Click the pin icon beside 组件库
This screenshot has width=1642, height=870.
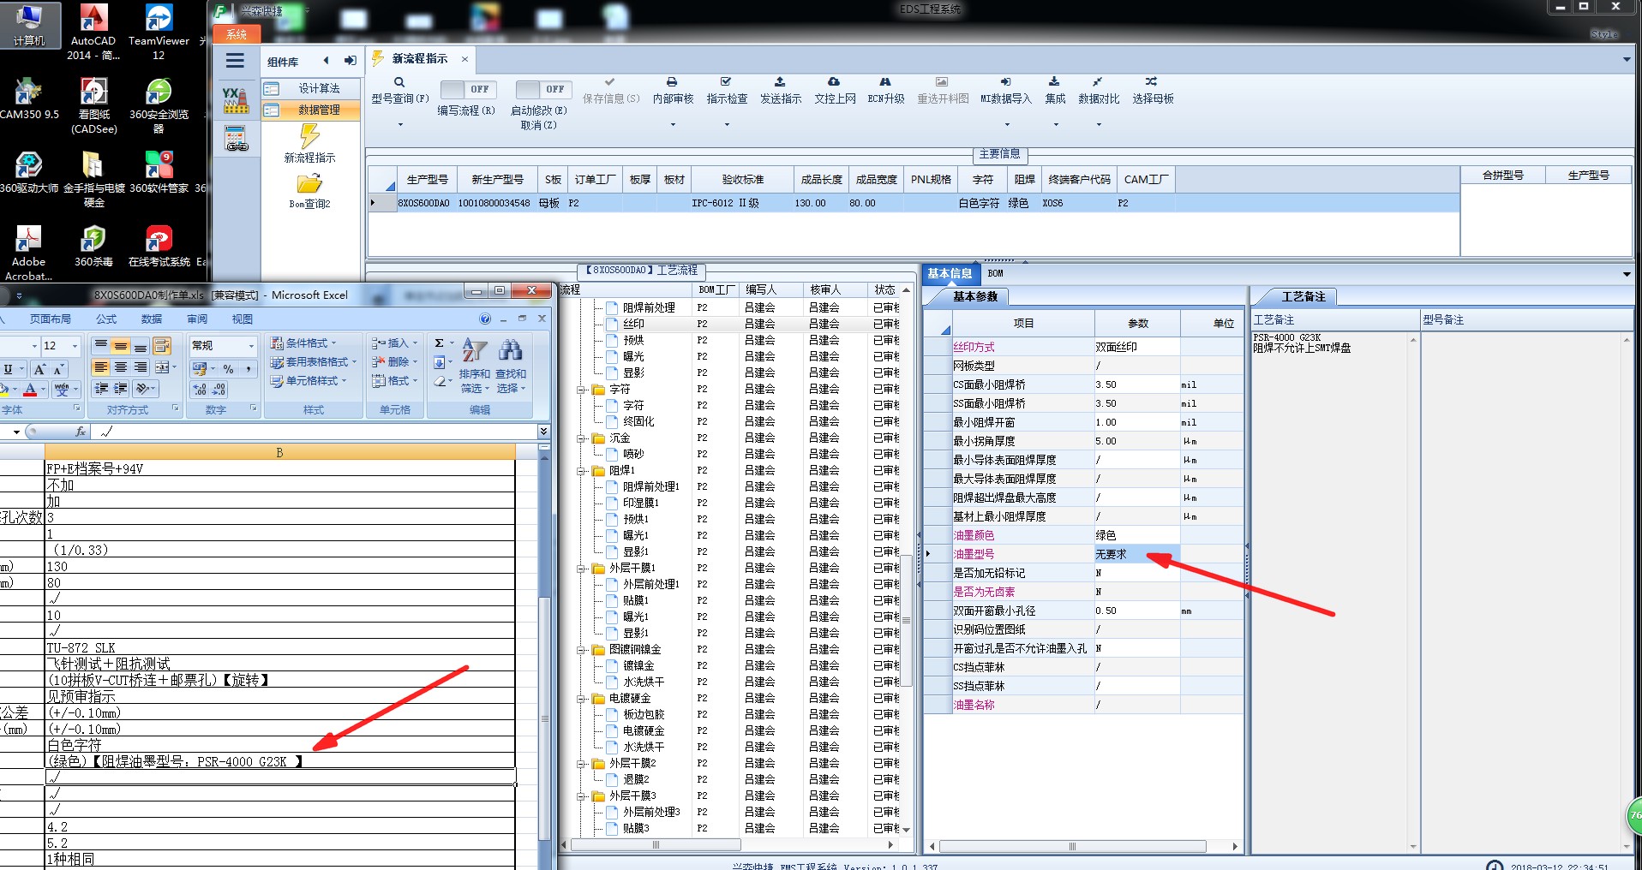click(x=350, y=61)
